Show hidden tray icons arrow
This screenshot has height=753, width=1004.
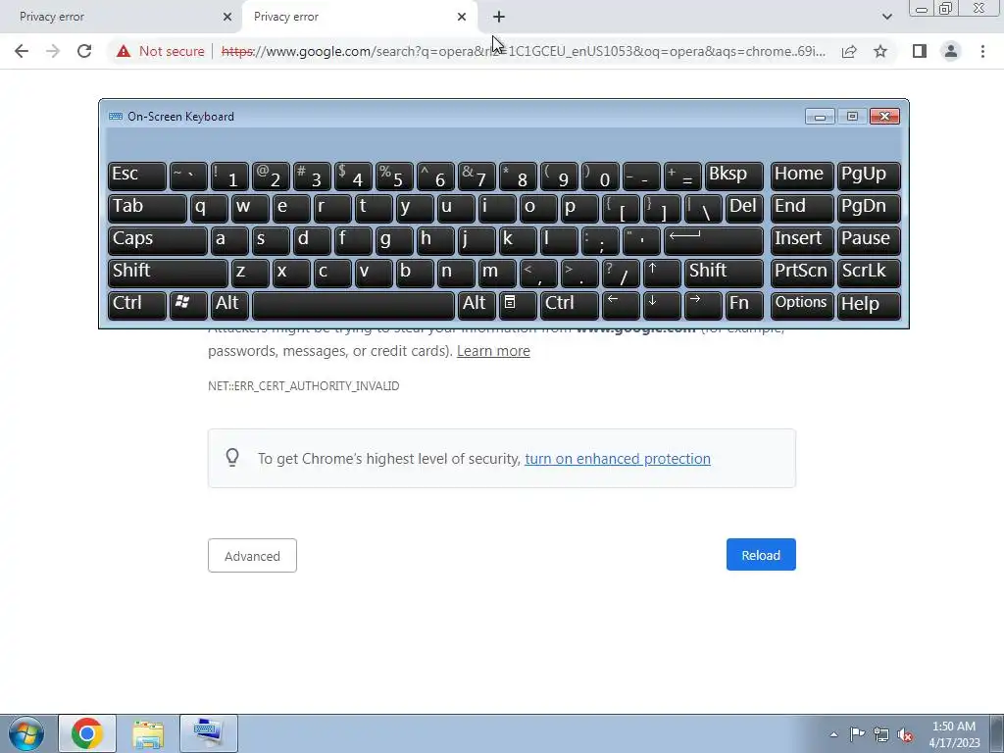[x=833, y=734]
